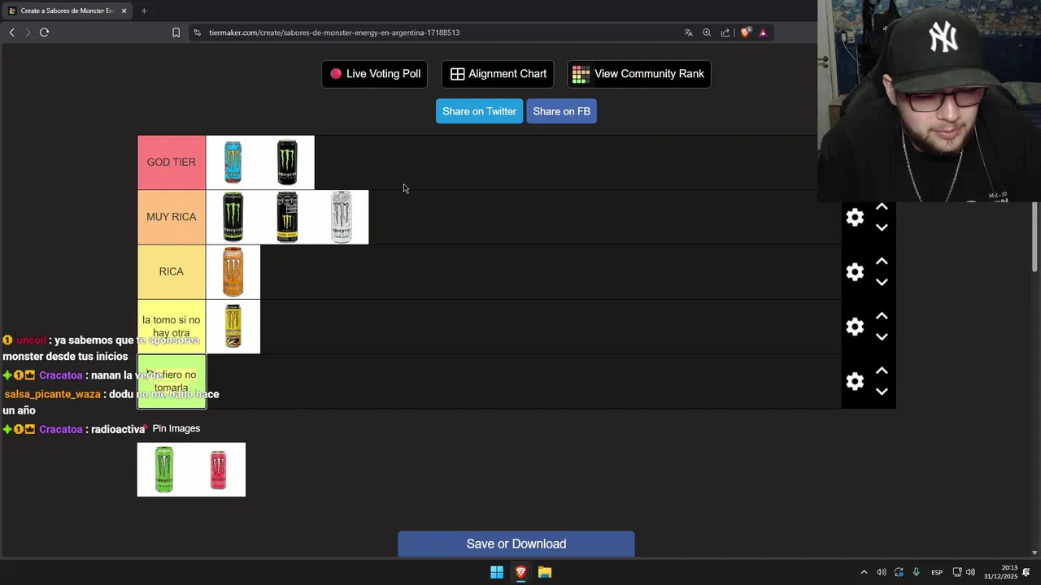This screenshot has height=585, width=1041.
Task: Open the notification bell icon
Action: coord(1026,572)
